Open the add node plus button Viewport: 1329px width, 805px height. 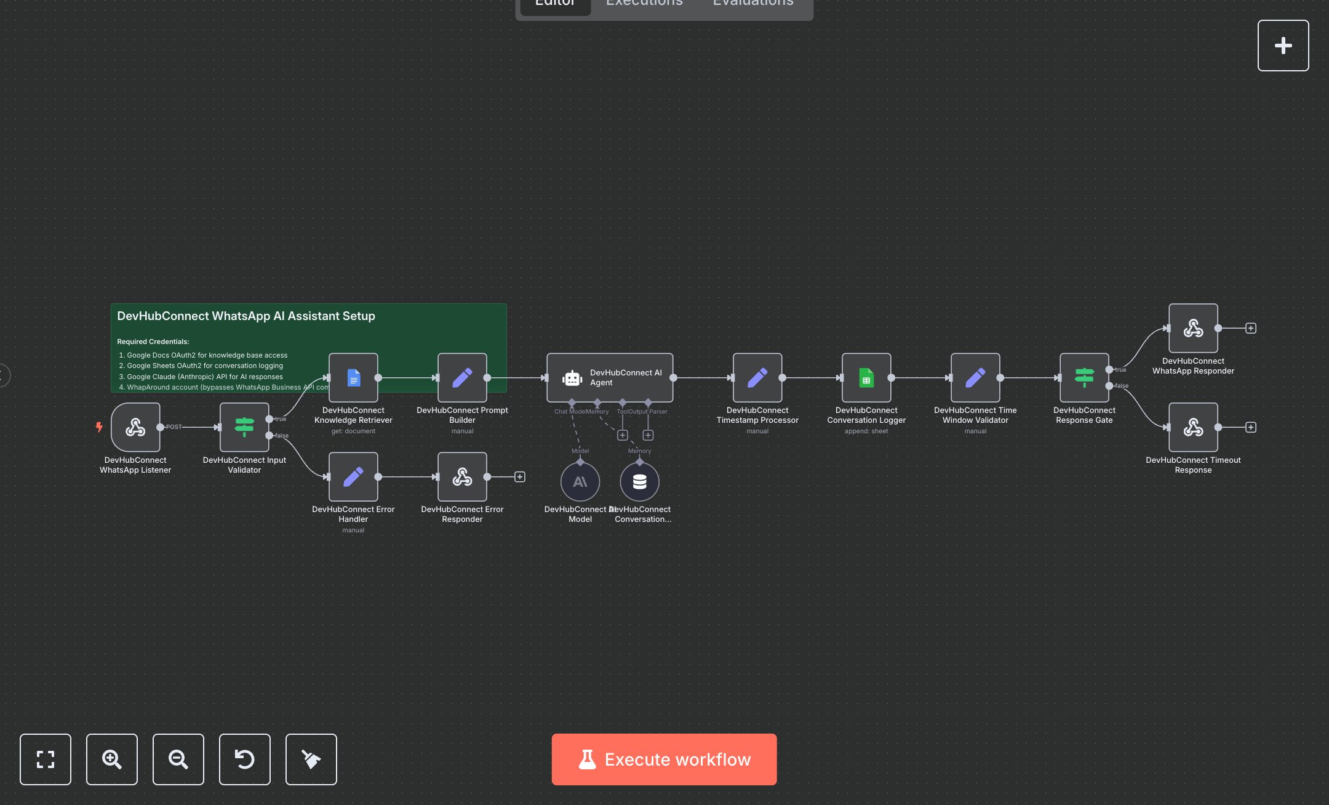(1283, 46)
